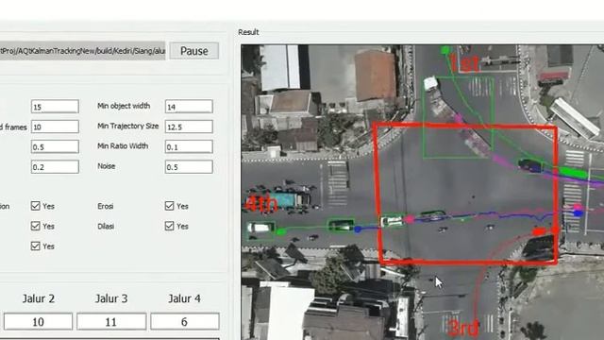The image size is (604, 340).
Task: Toggle the Dilasi Yes checkbox
Action: (169, 226)
